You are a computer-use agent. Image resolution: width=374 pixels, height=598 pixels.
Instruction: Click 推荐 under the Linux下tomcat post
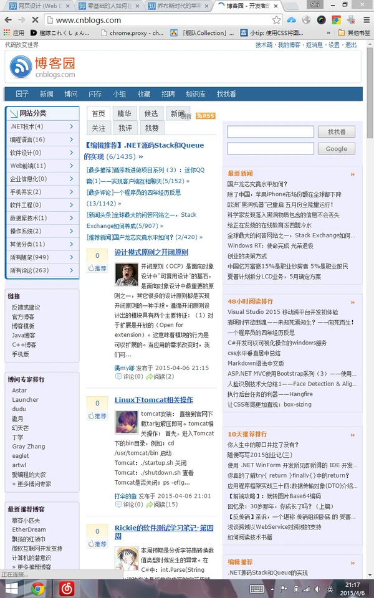97,415
